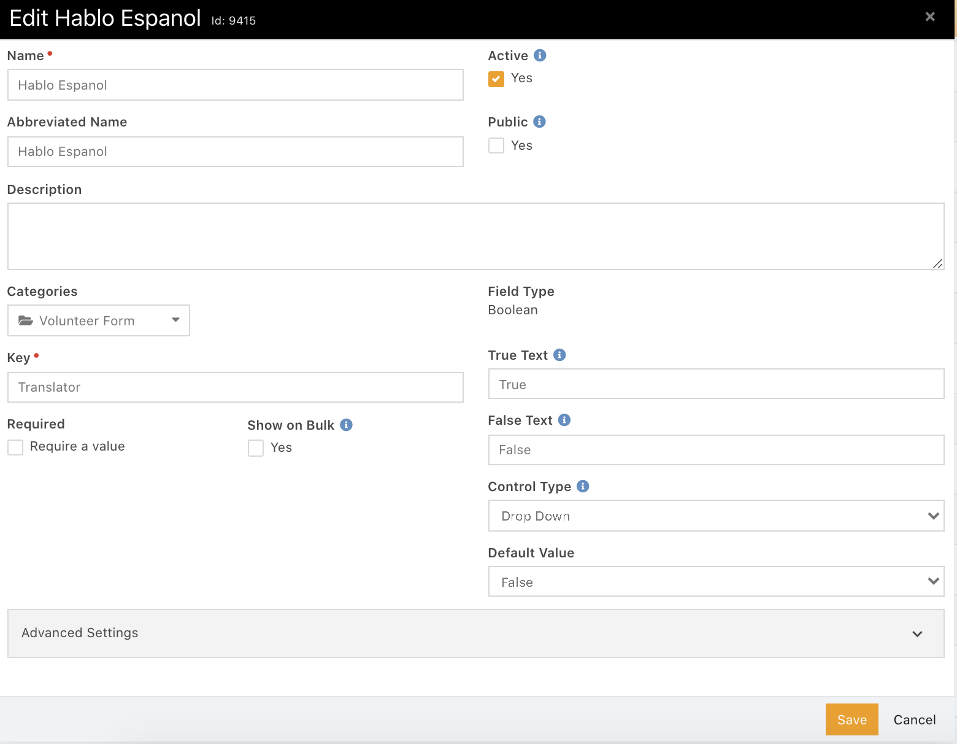Focus the Abbreviated Name input field

click(x=236, y=152)
